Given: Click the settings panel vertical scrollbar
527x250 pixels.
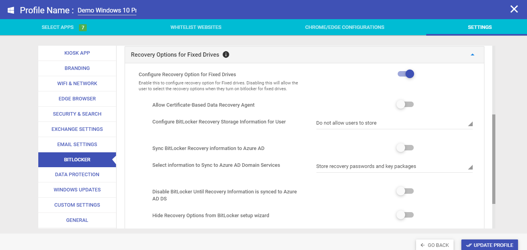Looking at the screenshot, I should tap(494, 159).
